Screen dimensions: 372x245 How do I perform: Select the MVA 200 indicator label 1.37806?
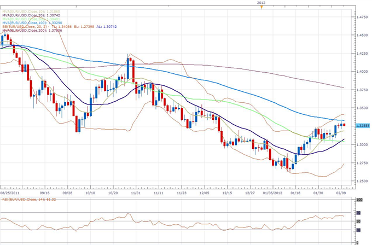click(32, 31)
